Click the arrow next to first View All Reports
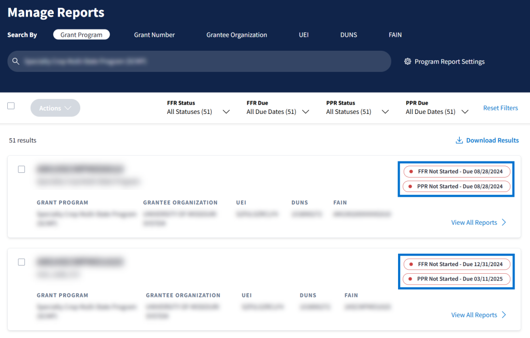530x338 pixels. (x=504, y=223)
